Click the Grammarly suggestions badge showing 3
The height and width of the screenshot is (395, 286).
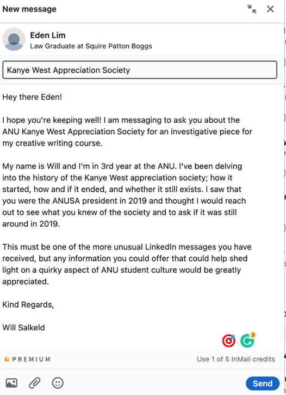[x=253, y=335]
